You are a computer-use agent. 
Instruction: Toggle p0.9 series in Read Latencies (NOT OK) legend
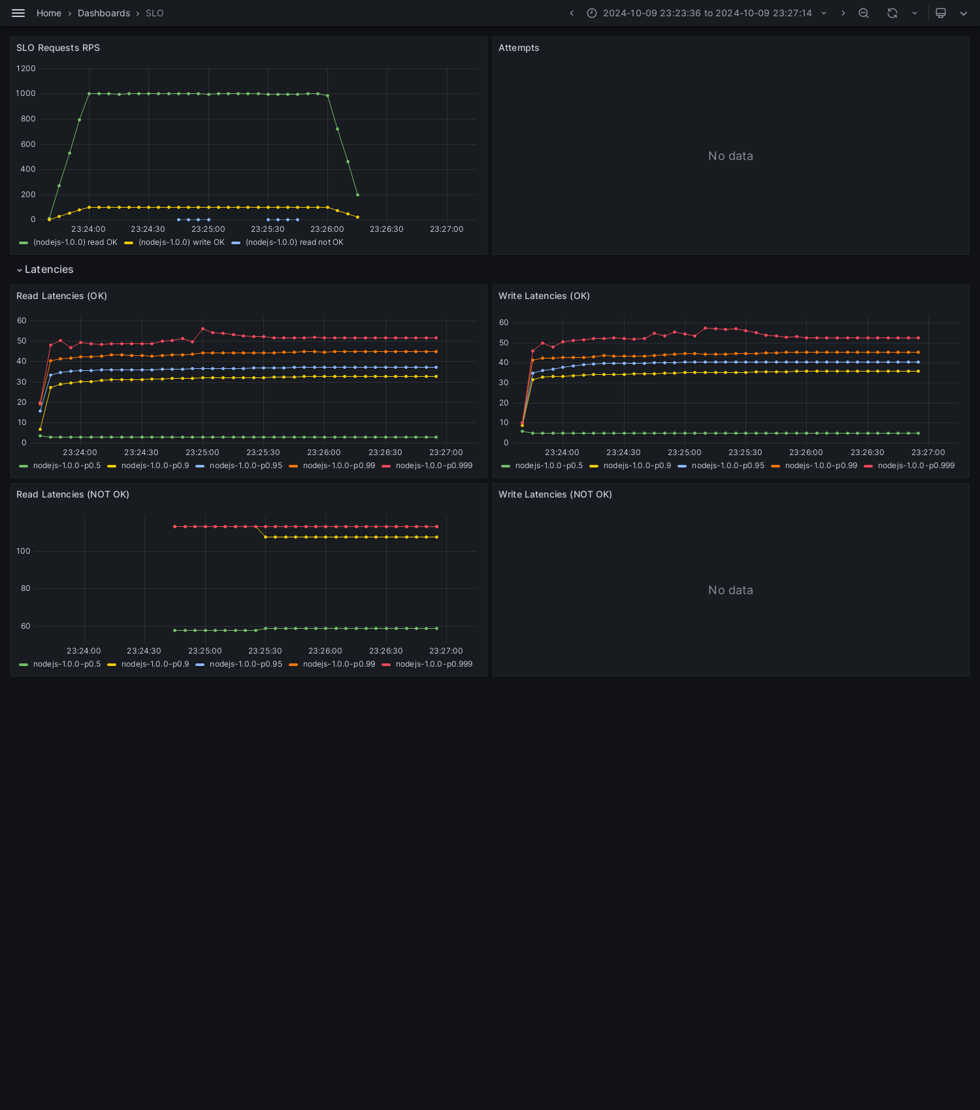coord(155,664)
